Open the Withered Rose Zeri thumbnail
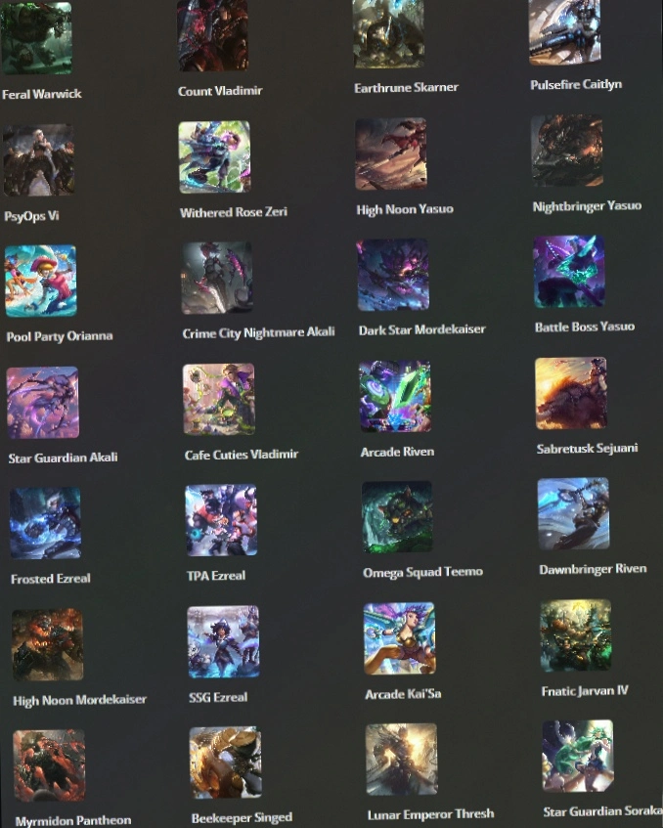 [214, 156]
